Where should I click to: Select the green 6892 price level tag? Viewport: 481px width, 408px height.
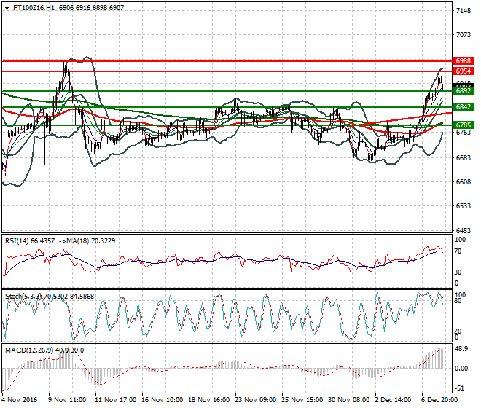tap(463, 91)
